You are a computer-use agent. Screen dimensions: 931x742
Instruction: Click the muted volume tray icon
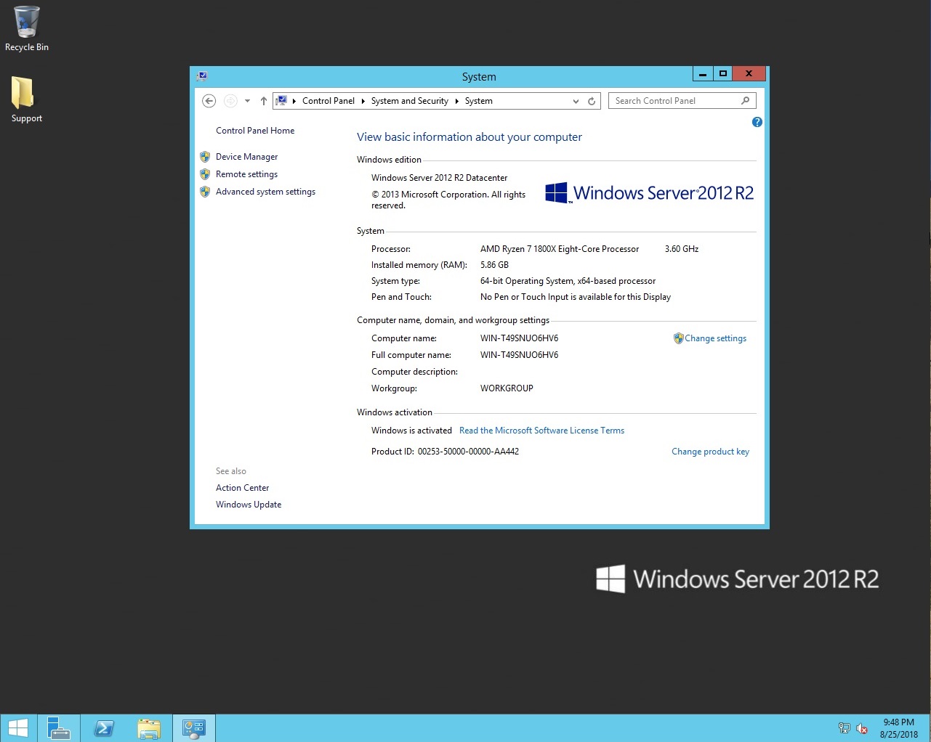pyautogui.click(x=862, y=728)
